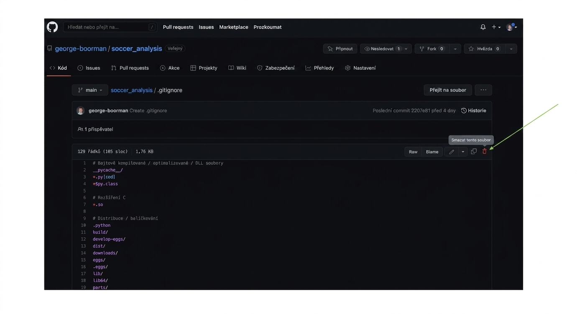Viewport: 577px width, 314px height.
Task: Click the 1 přispěvatel contributors text
Action: [95, 129]
